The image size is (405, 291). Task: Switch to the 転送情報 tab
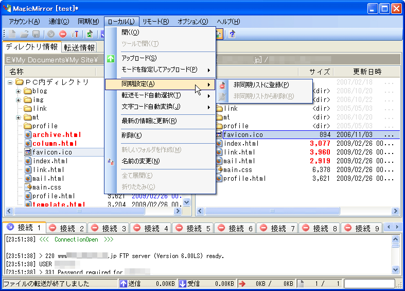pyautogui.click(x=79, y=47)
